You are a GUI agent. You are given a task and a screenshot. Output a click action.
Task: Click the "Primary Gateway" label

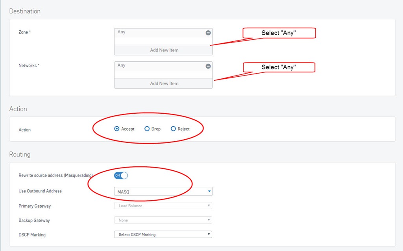click(35, 206)
